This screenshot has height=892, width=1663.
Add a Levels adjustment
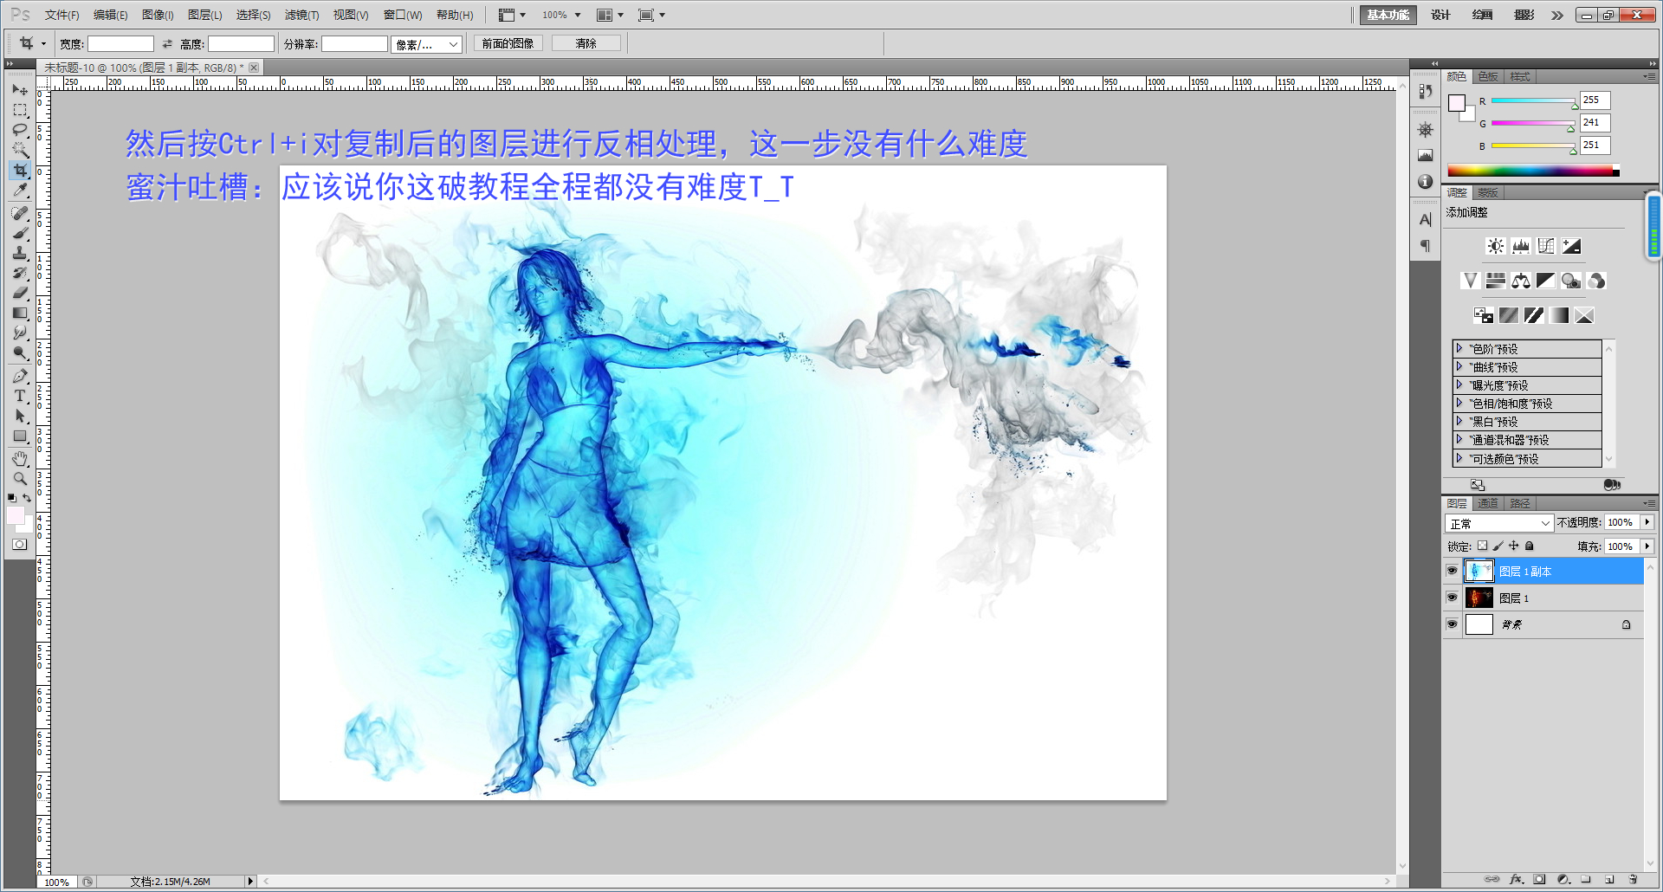[x=1521, y=247]
